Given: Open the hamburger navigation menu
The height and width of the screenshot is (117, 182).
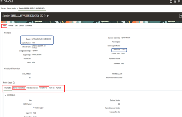Looking at the screenshot, I should point(2,2).
